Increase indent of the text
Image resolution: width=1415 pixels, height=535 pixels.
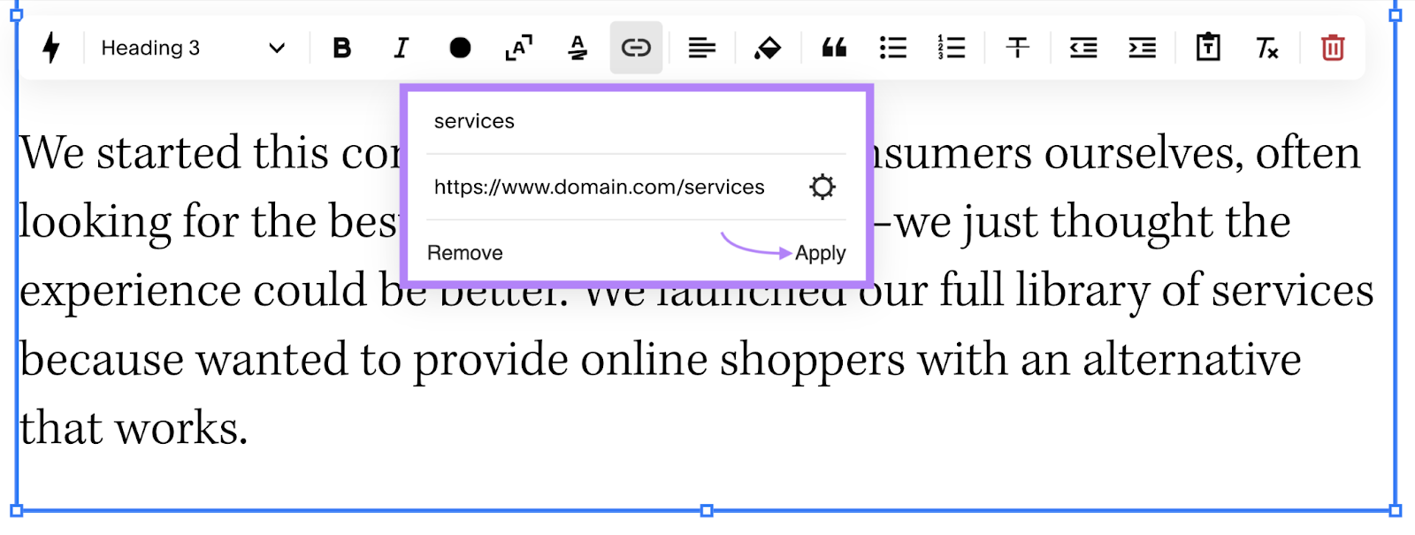[x=1143, y=48]
